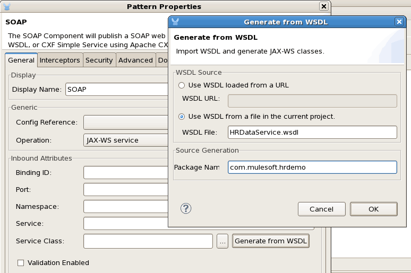Viewport: 411px width, 273px height.
Task: Click the 'Config Reference:' label
Action: point(47,122)
